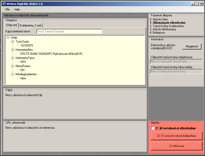This screenshot has width=205, height=156.
Task: Click the certificate owner field
Action: (x=176, y=61)
